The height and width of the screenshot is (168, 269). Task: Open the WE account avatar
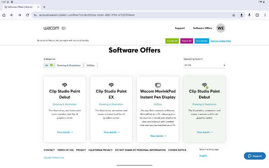[221, 28]
